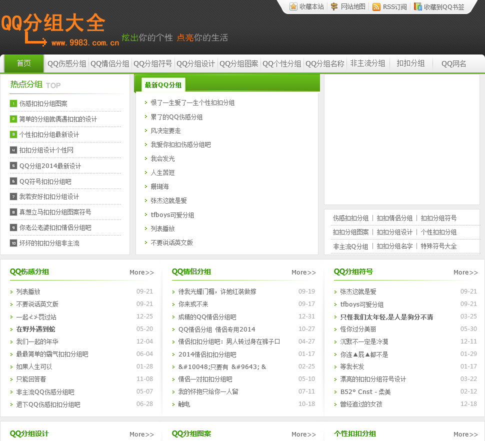Open More>> for QQ分组符号 section

point(466,272)
